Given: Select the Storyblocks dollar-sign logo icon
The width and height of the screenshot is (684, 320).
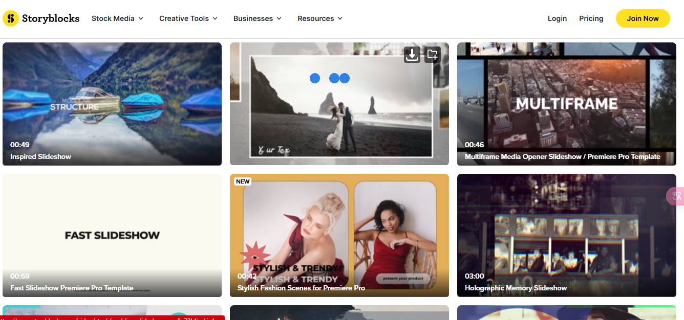Looking at the screenshot, I should coord(10,18).
